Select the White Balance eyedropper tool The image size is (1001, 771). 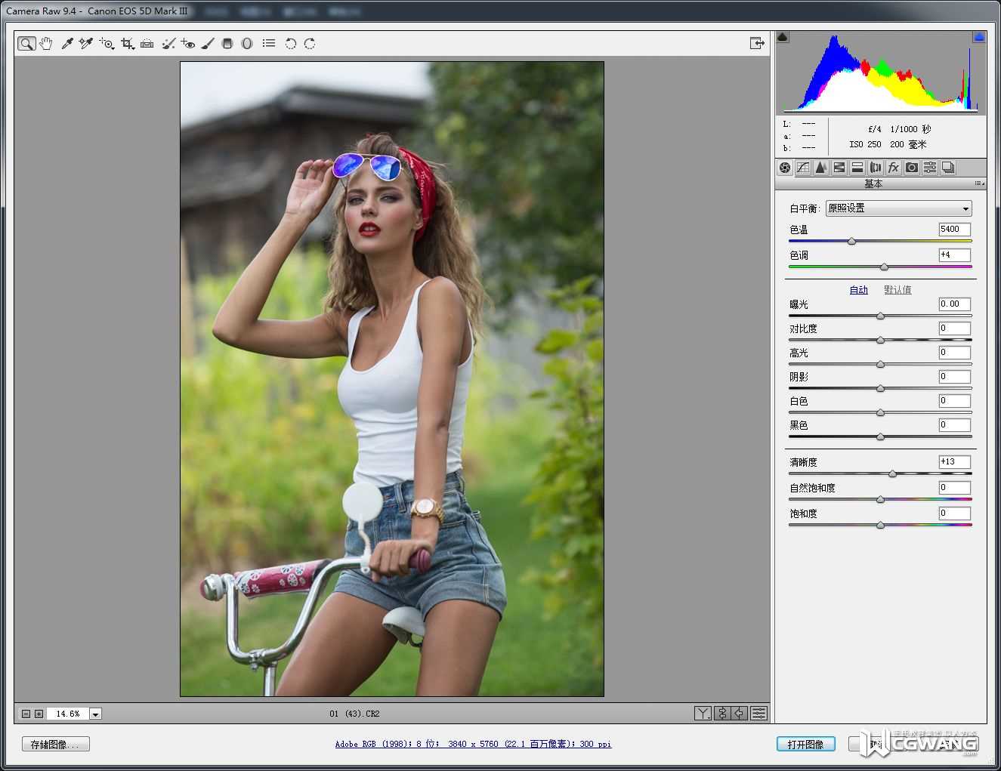[66, 44]
